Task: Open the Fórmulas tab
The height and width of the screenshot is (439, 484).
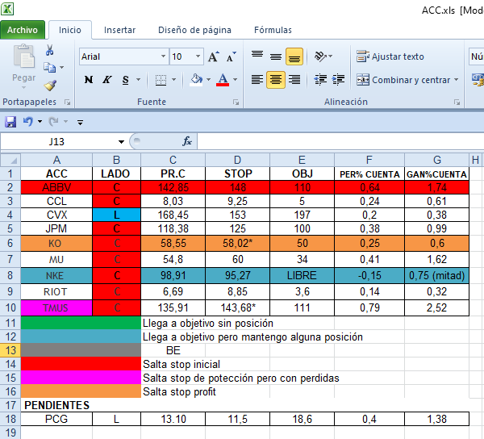Action: pos(273,30)
